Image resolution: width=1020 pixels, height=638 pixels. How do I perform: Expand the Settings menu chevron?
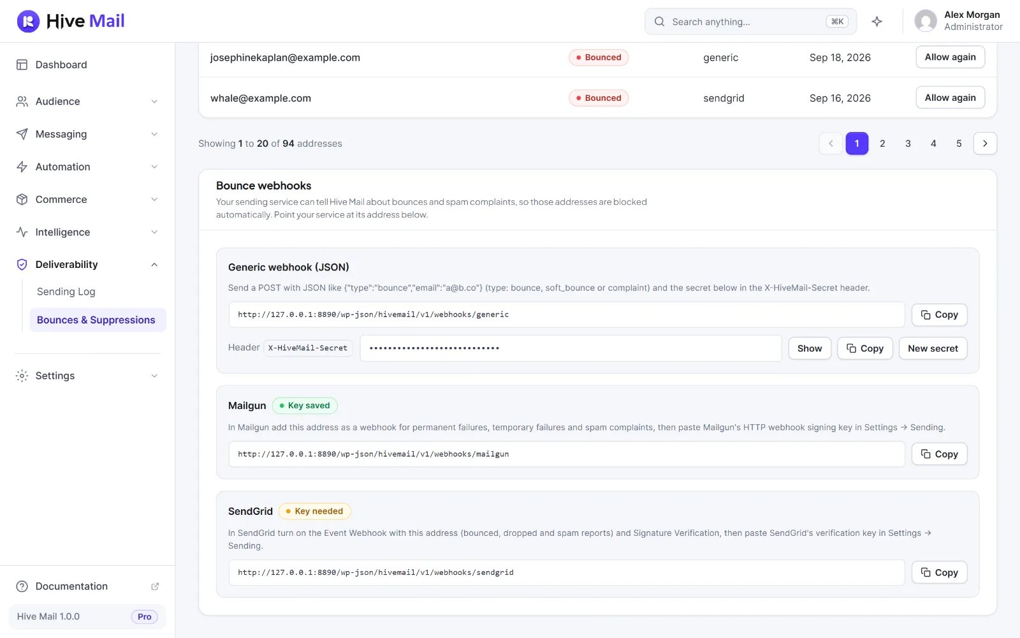[154, 376]
